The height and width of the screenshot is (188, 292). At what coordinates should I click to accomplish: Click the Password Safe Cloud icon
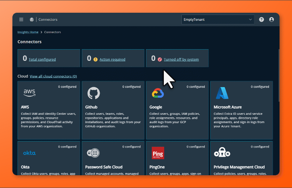click(x=93, y=153)
